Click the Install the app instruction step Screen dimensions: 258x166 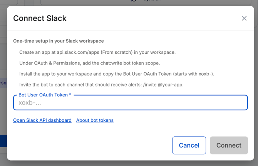click(x=117, y=74)
